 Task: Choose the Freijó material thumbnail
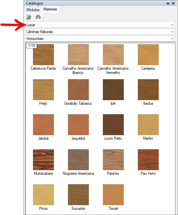tap(43, 90)
